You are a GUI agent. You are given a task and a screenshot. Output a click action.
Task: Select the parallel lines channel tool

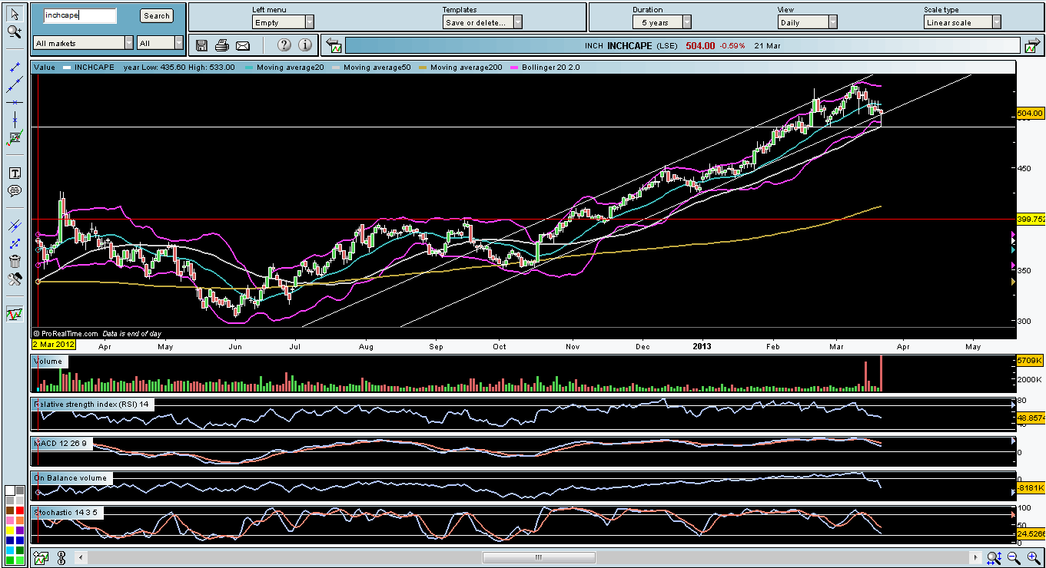point(15,226)
